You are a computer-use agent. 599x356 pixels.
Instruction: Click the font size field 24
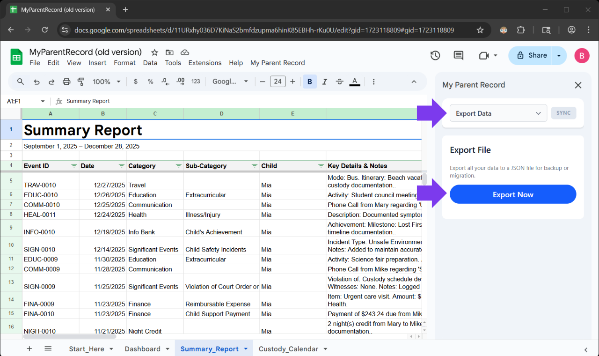(278, 82)
